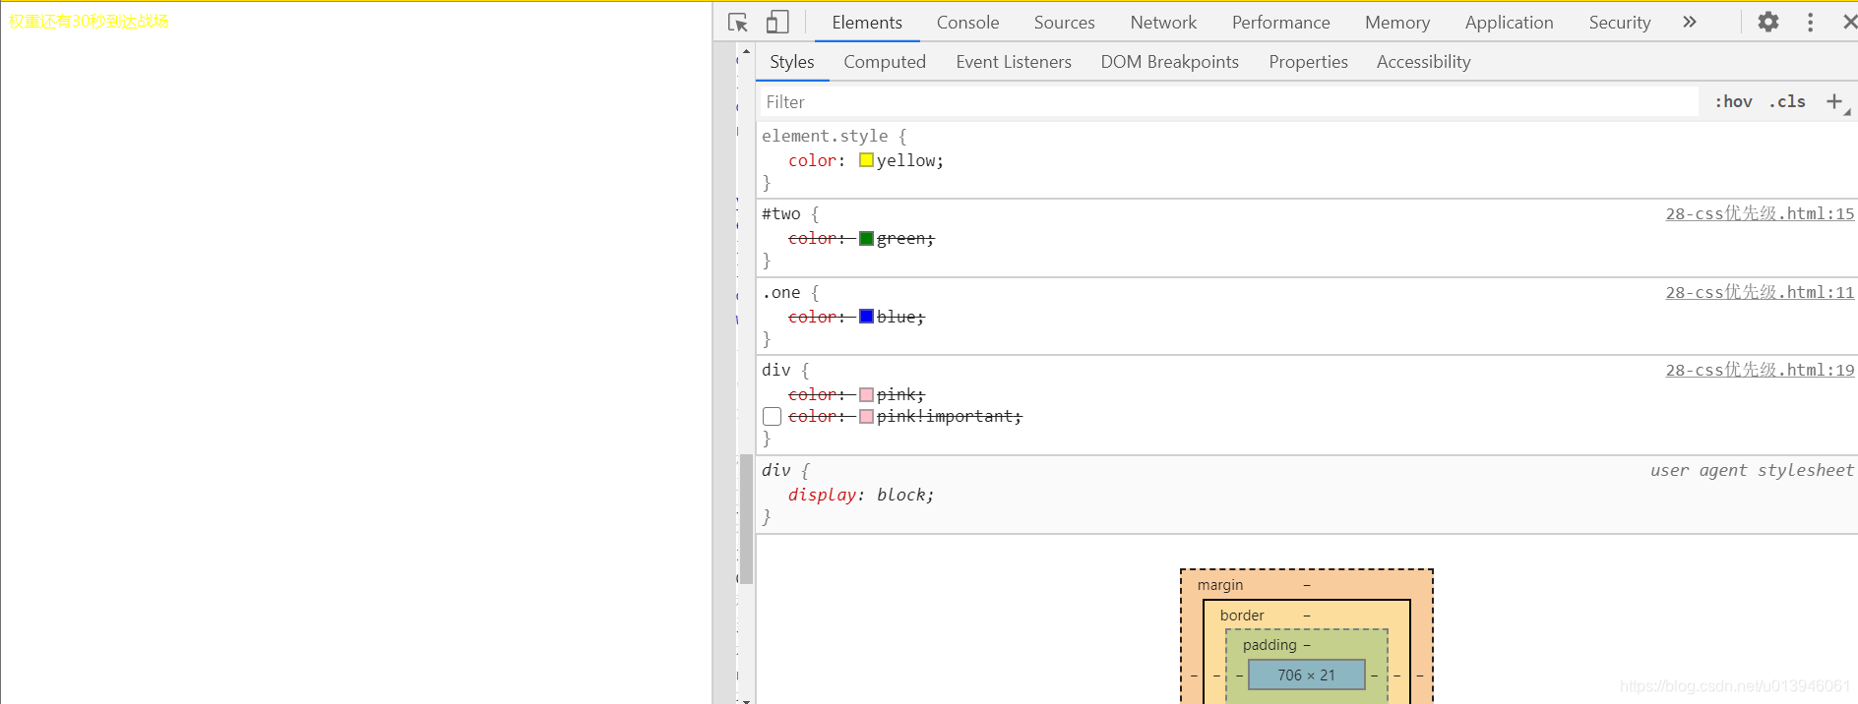Toggle the pink!important property checkbox
Image resolution: width=1858 pixels, height=704 pixels.
(772, 417)
